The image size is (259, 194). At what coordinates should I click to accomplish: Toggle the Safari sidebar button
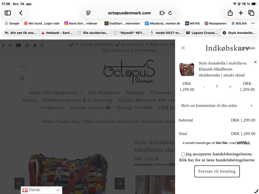(8, 13)
